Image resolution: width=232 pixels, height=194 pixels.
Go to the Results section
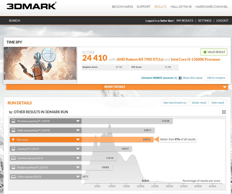coord(160,7)
